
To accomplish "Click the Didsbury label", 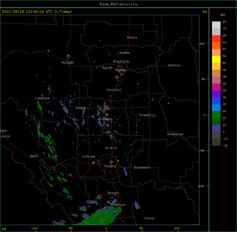I will [x=105, y=119].
